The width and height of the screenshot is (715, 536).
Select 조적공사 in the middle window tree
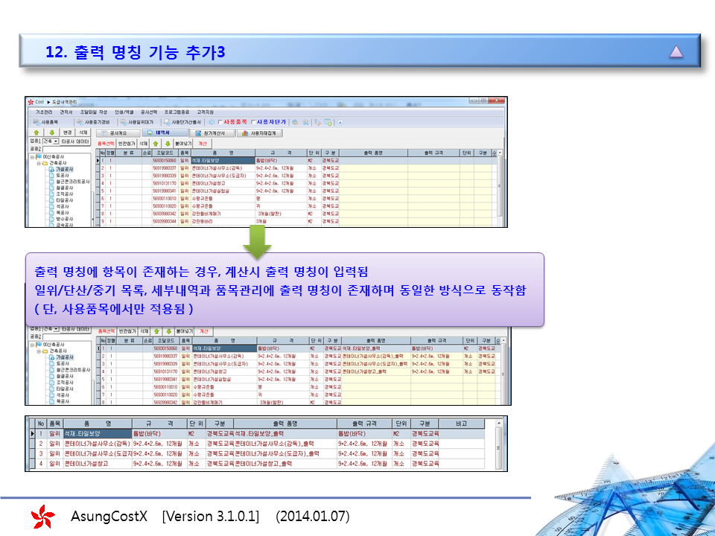65,383
